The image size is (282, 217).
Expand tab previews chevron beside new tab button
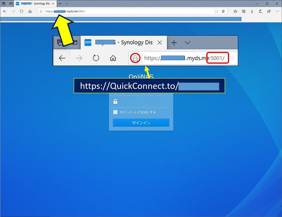point(67,3)
